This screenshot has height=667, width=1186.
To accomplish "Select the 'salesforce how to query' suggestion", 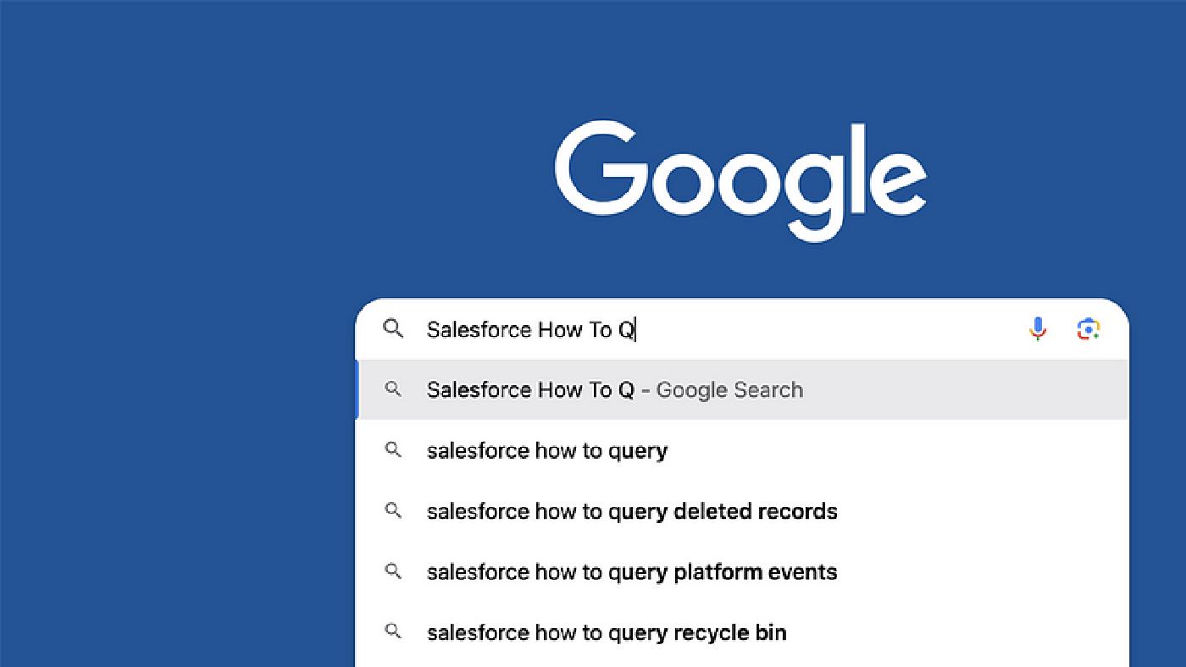I will (x=547, y=451).
